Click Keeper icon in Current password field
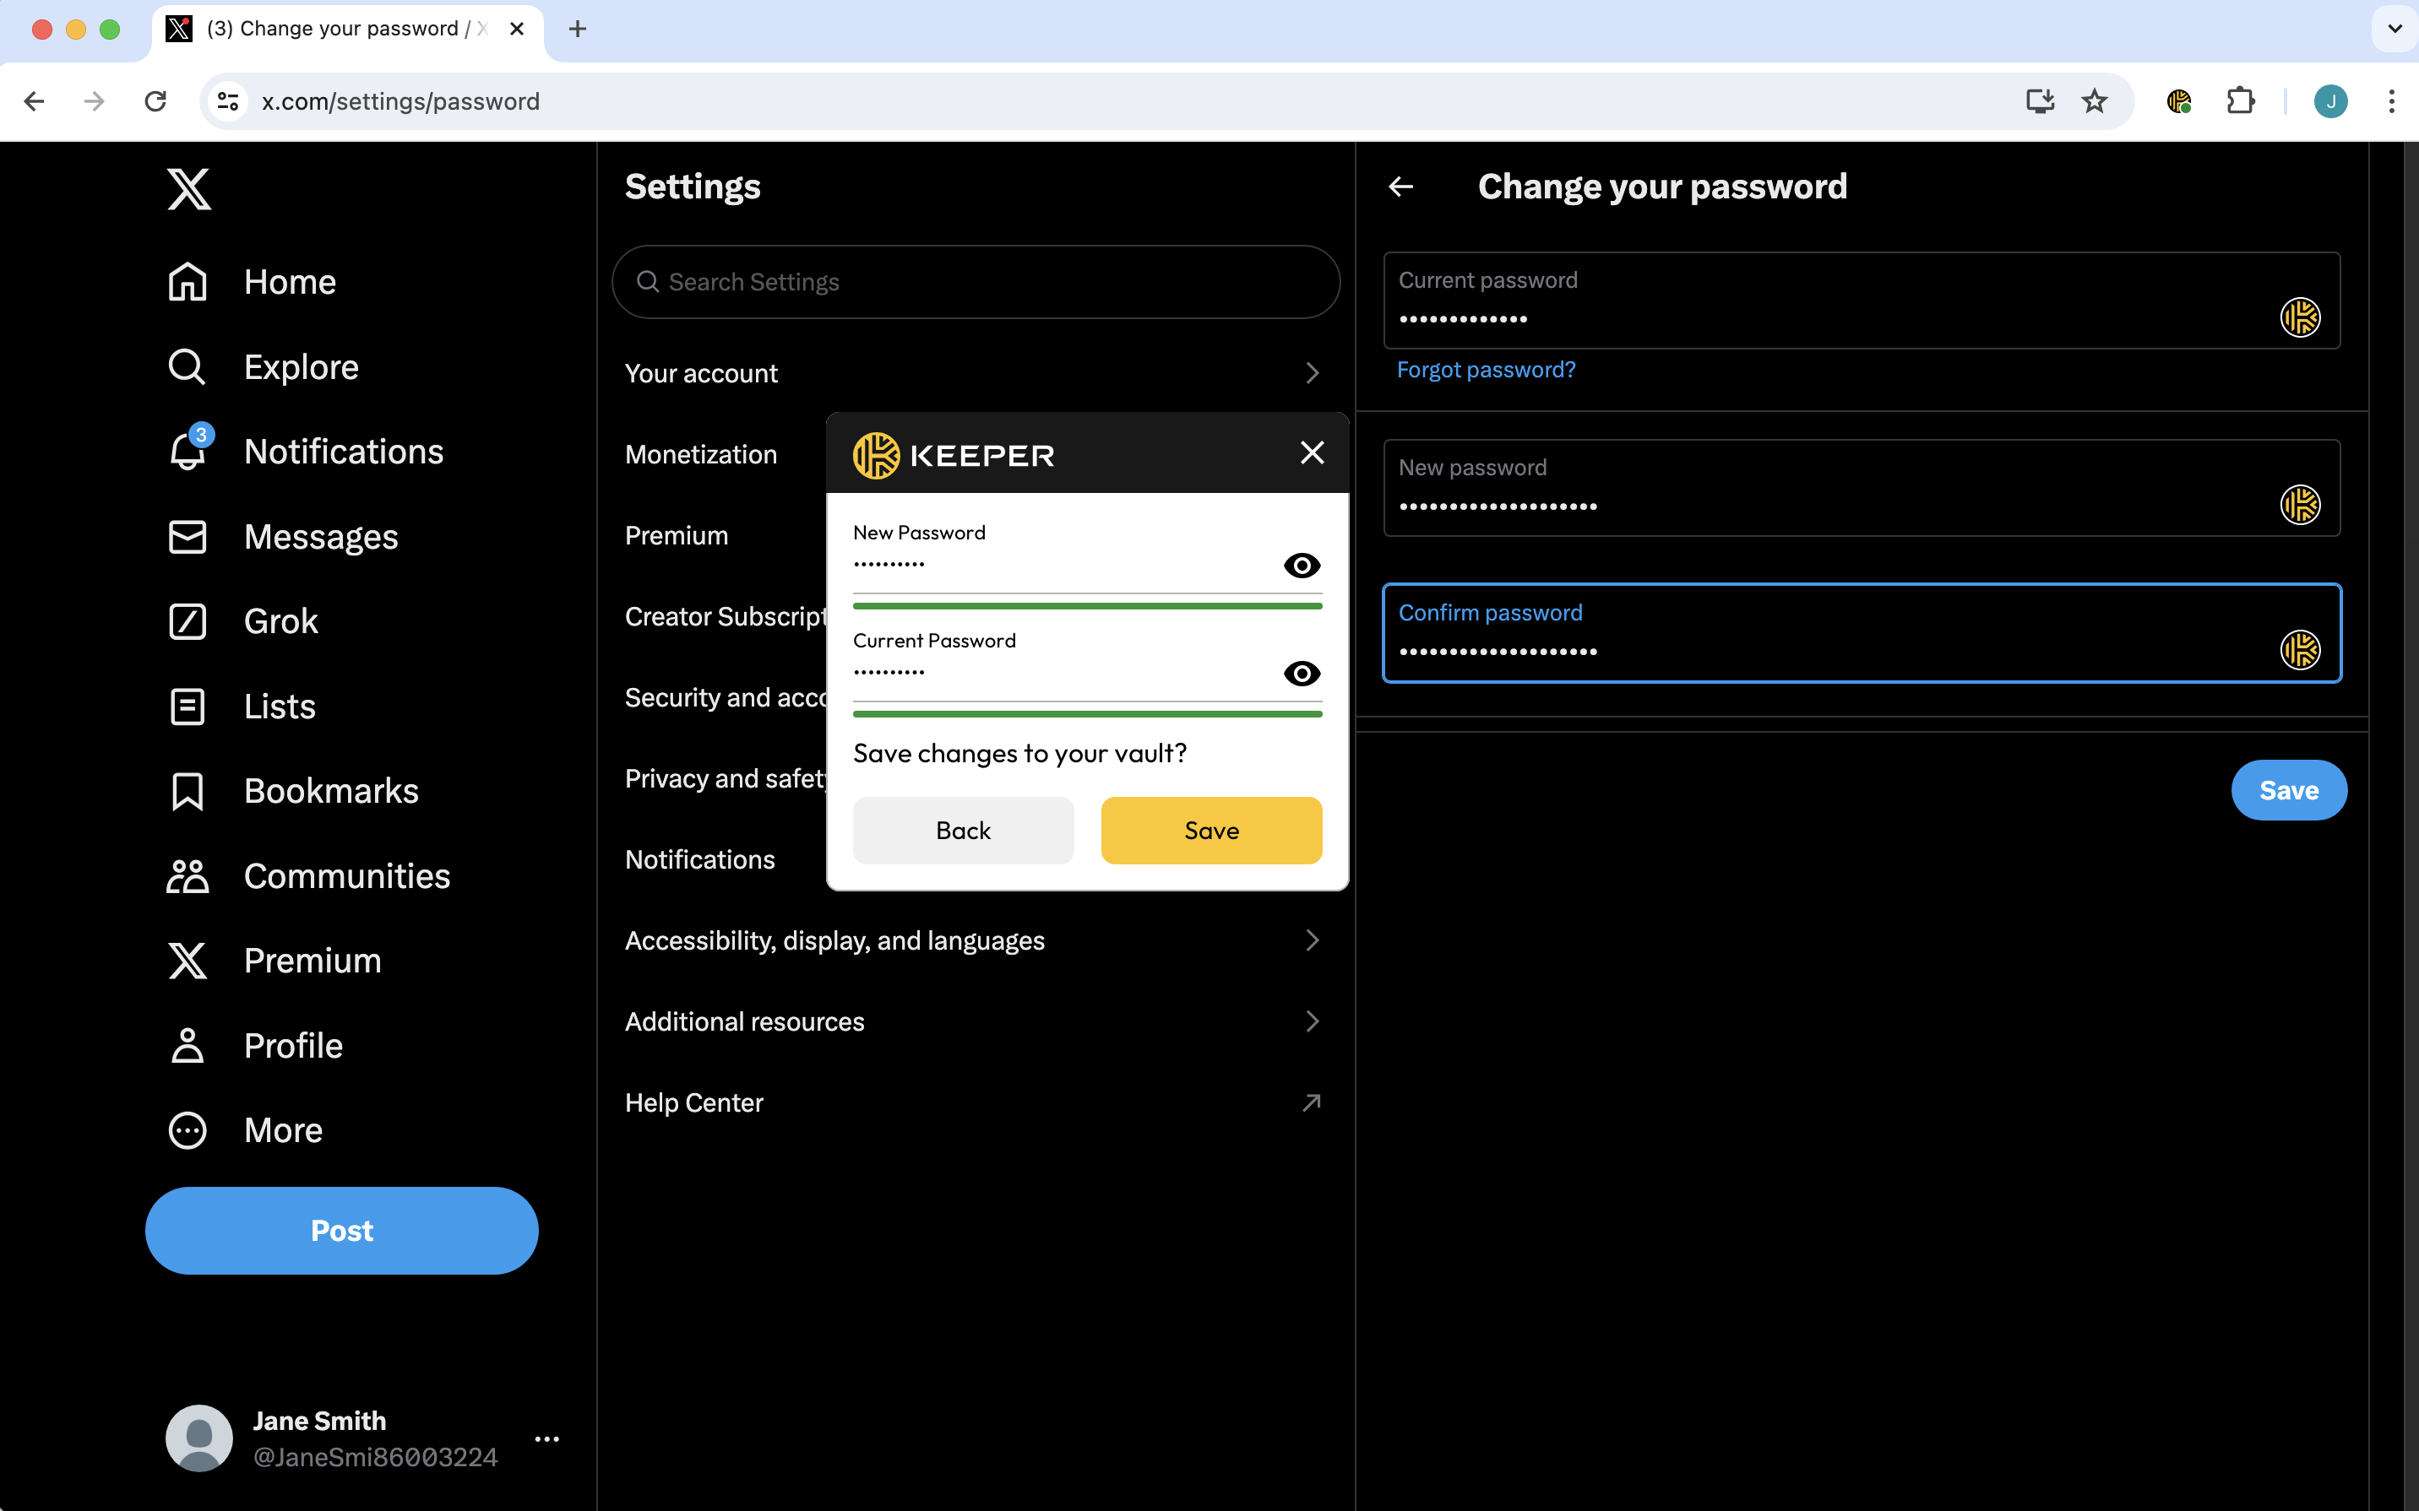 [2299, 317]
